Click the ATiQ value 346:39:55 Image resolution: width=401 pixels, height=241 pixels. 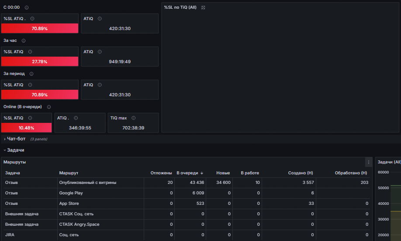coord(80,128)
